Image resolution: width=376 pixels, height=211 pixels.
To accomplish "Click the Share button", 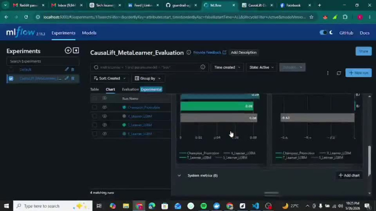I will coord(364,51).
